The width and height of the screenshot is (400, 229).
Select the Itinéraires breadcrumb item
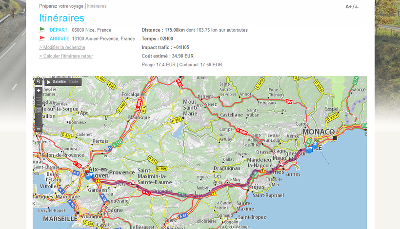pyautogui.click(x=97, y=6)
